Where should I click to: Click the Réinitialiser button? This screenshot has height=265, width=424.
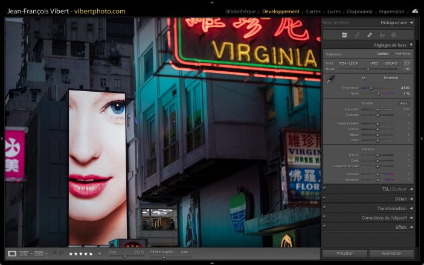point(391,254)
